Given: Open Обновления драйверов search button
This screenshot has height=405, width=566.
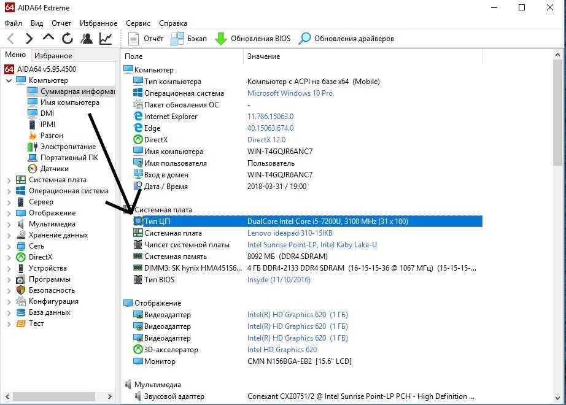Looking at the screenshot, I should (x=346, y=39).
